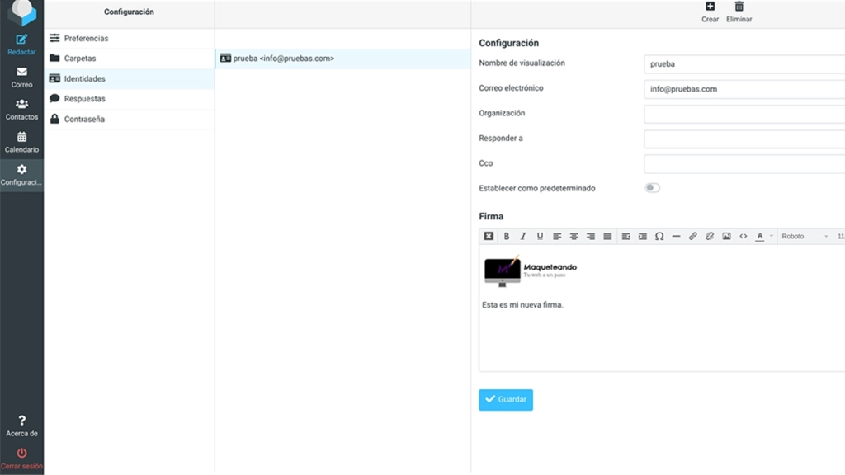Open the Roboto font dropdown
This screenshot has width=845, height=475.
805,236
